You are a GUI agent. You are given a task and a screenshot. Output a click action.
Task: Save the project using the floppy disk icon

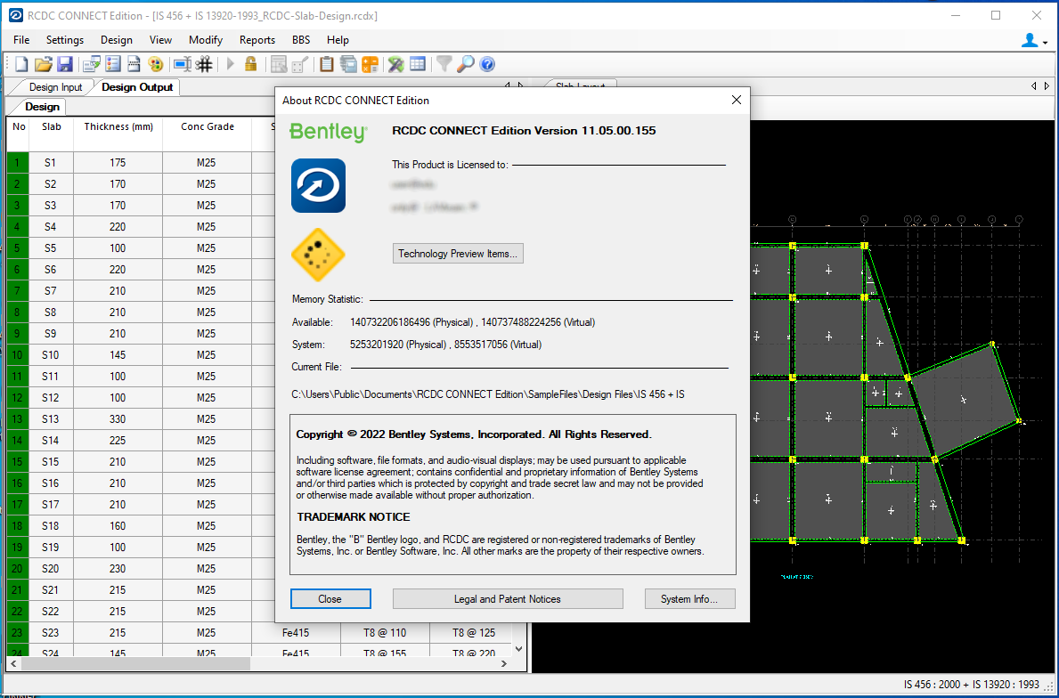click(x=65, y=64)
